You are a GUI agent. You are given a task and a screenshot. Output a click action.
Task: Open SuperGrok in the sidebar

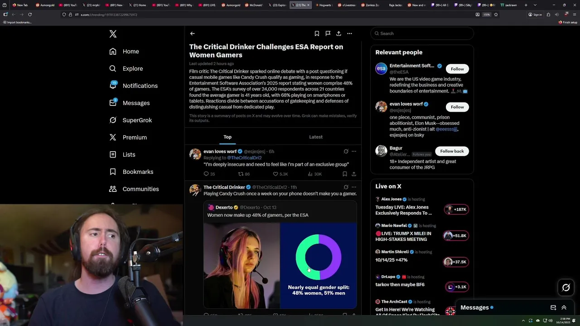coord(130,120)
